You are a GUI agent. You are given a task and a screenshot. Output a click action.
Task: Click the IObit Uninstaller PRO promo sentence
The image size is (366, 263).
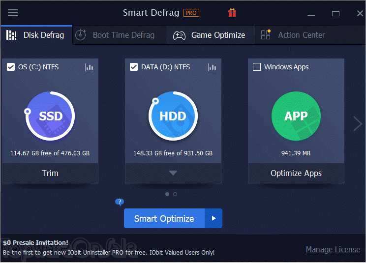click(109, 253)
